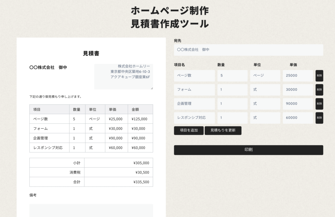The height and width of the screenshot is (217, 335).
Task: Select the フォーム item name field
Action: [194, 90]
